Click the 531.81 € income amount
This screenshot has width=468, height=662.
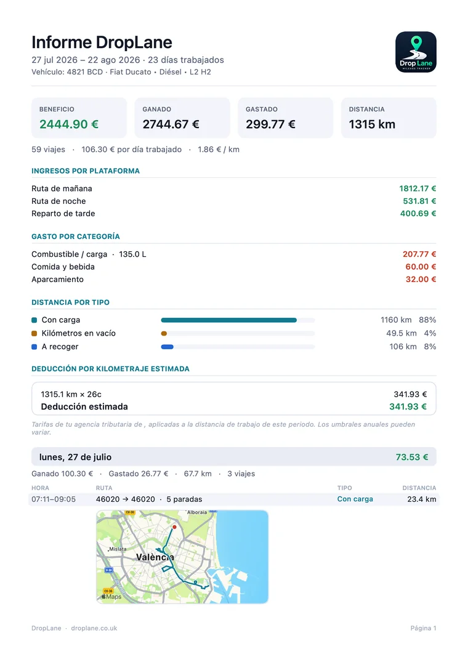coord(419,201)
